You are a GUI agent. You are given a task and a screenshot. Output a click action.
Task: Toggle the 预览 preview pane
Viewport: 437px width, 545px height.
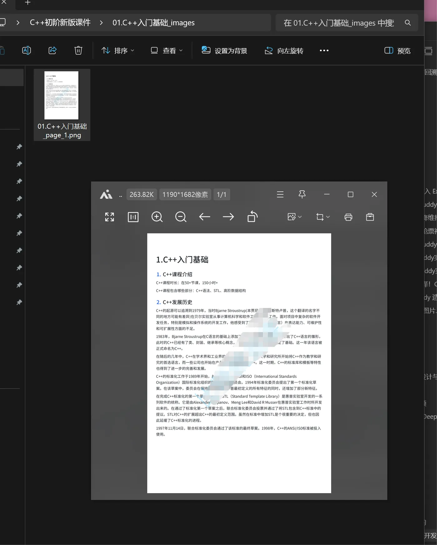(x=397, y=51)
